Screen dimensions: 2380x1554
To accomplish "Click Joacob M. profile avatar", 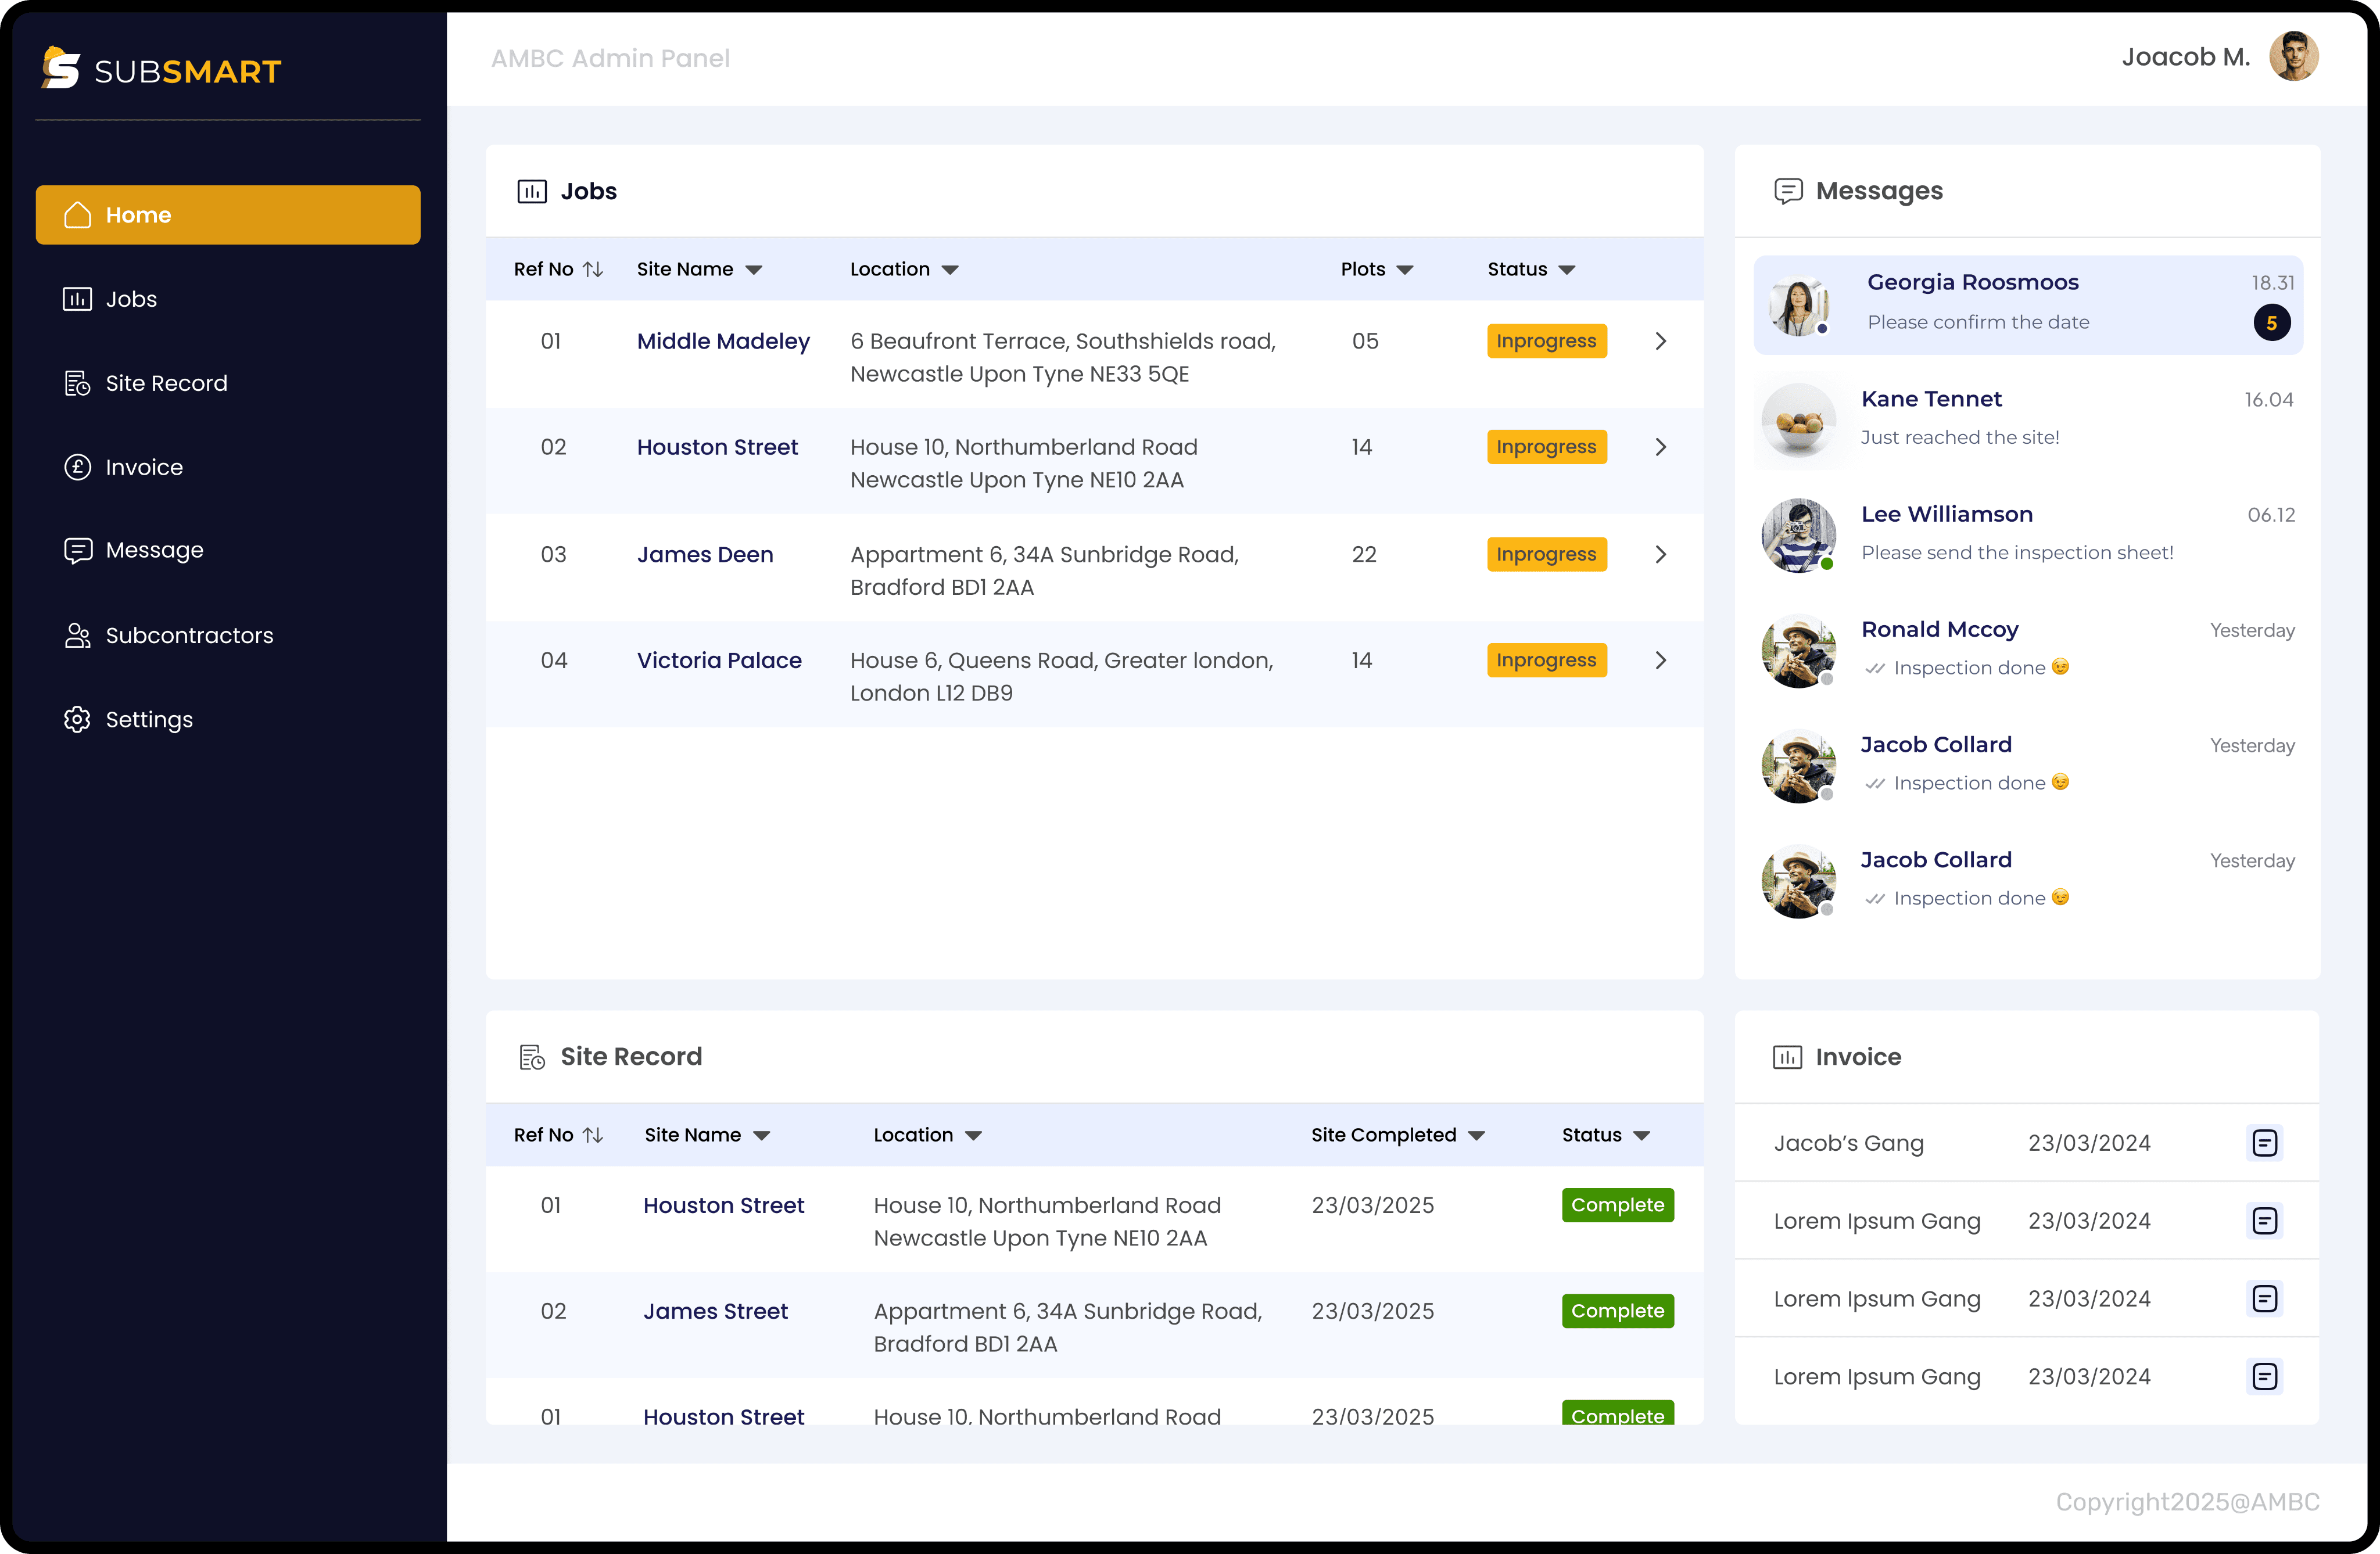I will (x=2293, y=57).
